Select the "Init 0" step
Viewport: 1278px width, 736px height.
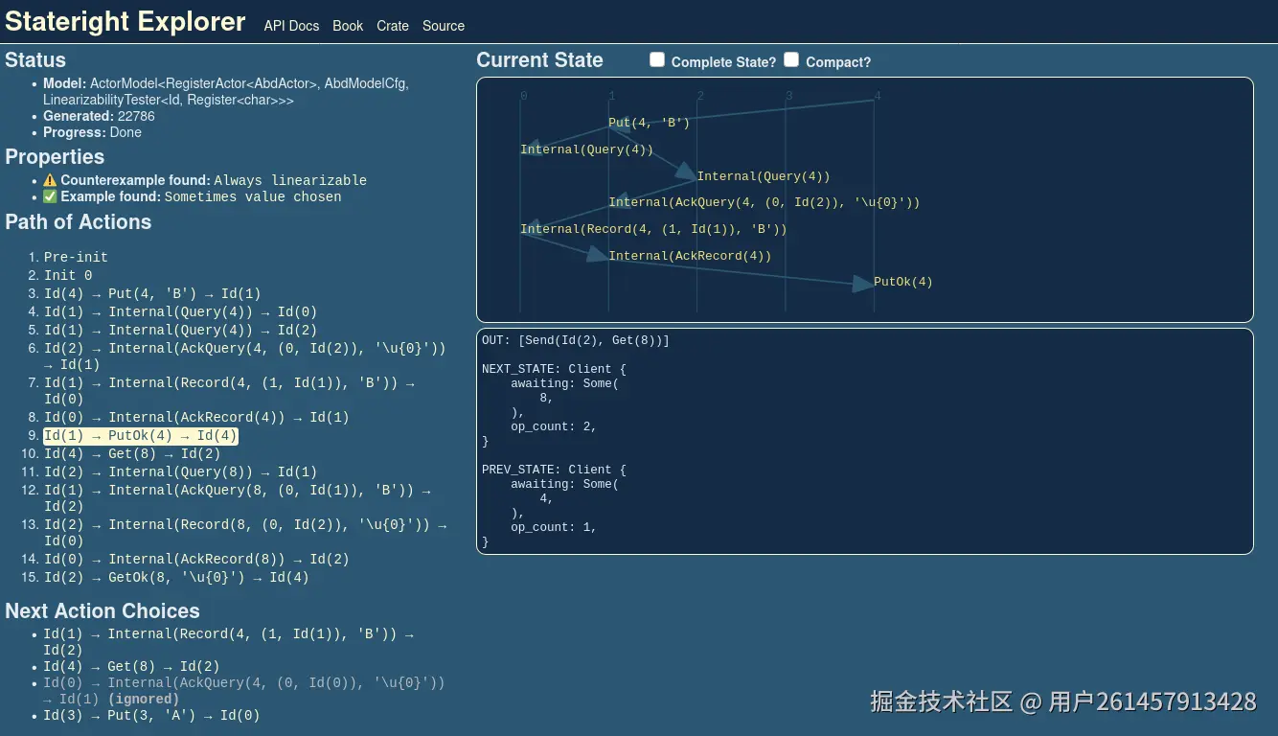(67, 275)
